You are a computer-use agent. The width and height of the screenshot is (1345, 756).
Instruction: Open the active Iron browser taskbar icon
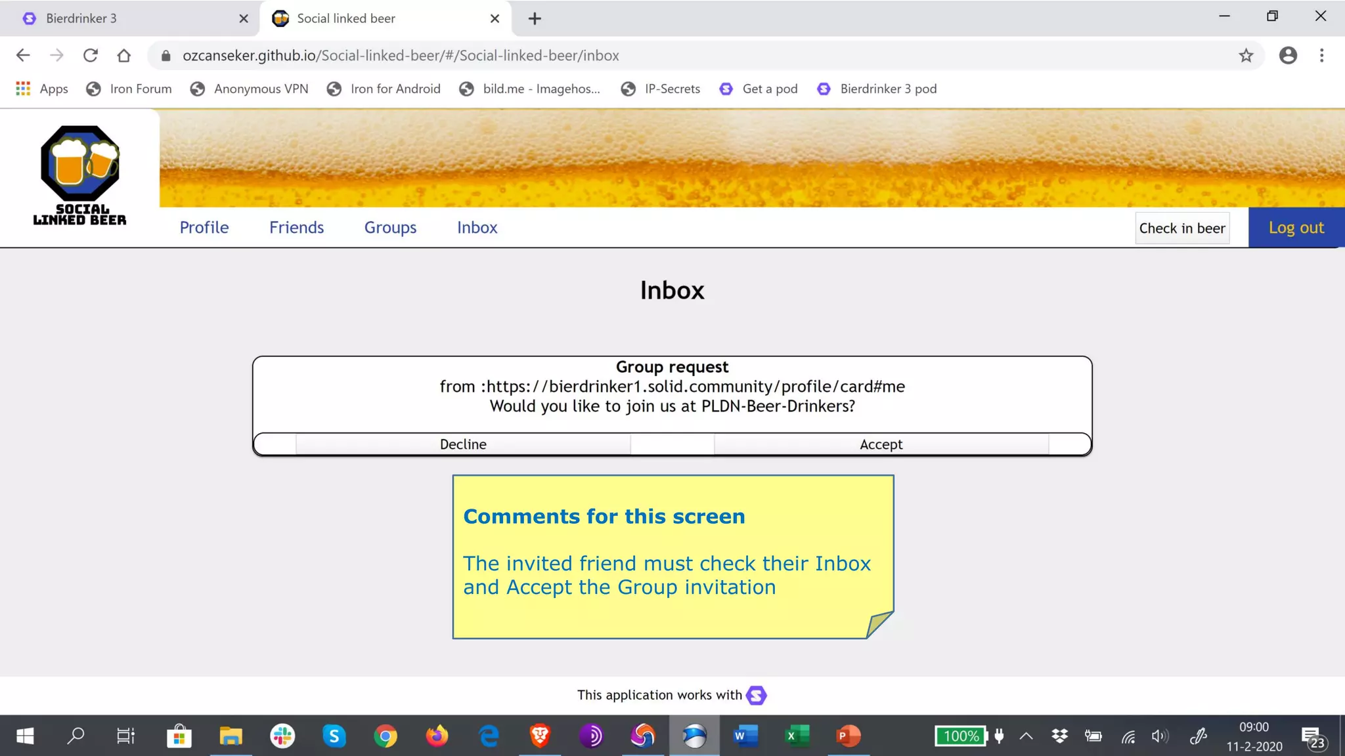[x=694, y=736]
